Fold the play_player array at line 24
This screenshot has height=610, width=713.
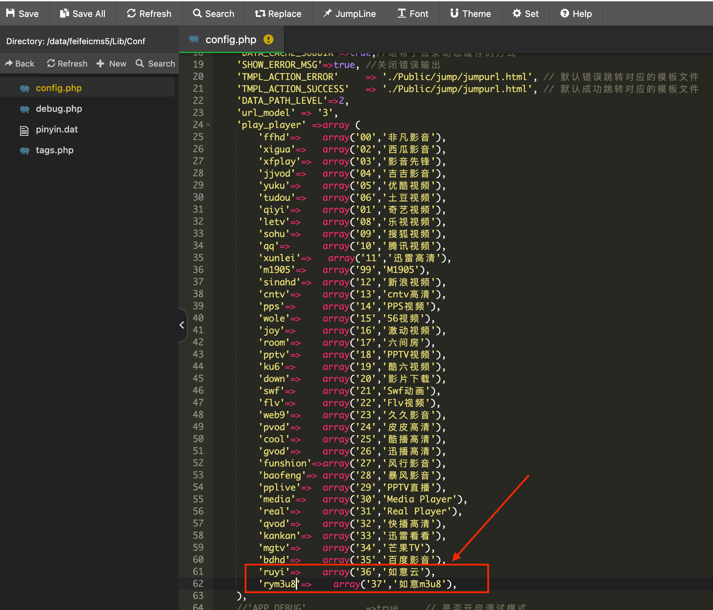click(x=208, y=125)
